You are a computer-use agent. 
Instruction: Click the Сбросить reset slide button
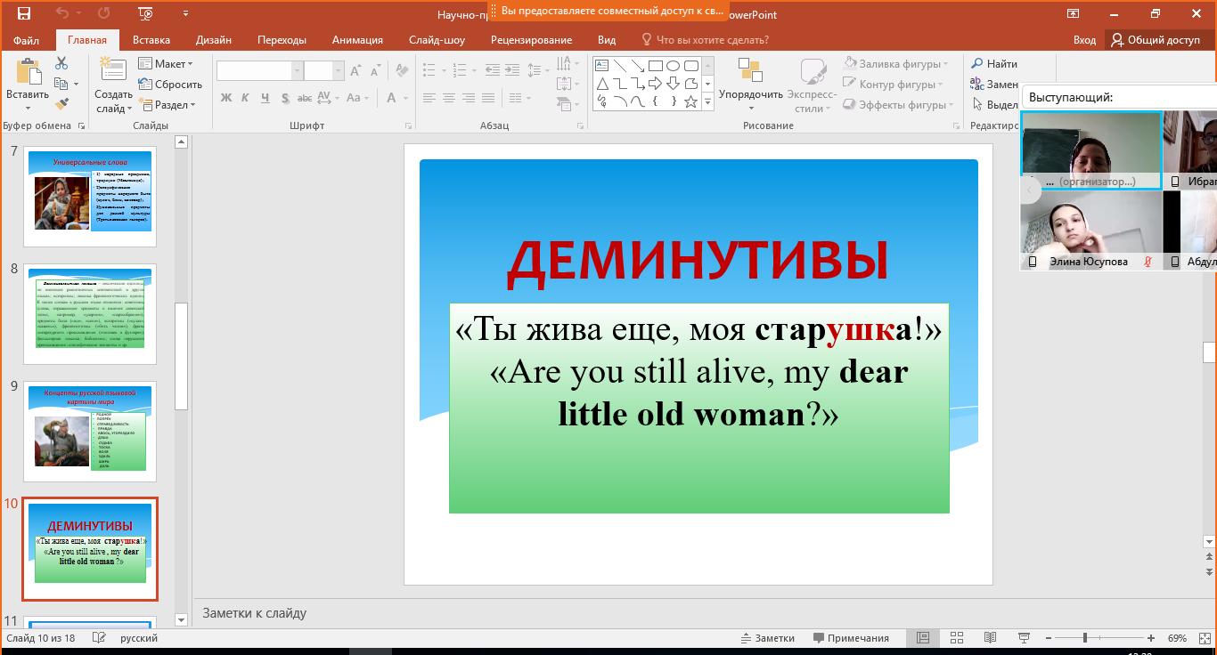[170, 85]
